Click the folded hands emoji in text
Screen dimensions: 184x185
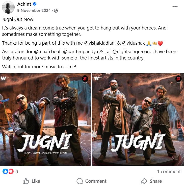pyautogui.click(x=149, y=43)
